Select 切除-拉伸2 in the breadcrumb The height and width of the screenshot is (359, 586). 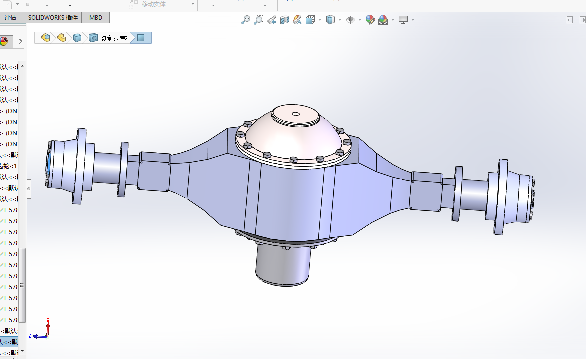114,38
